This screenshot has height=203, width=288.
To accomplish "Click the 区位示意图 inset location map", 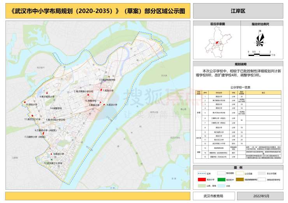I will (x=219, y=43).
